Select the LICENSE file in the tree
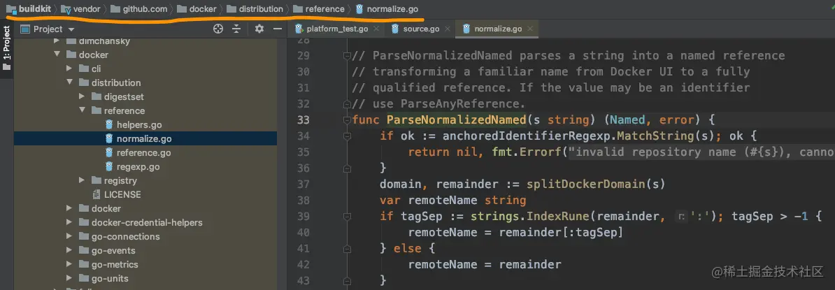The width and height of the screenshot is (835, 290). pyautogui.click(x=122, y=195)
